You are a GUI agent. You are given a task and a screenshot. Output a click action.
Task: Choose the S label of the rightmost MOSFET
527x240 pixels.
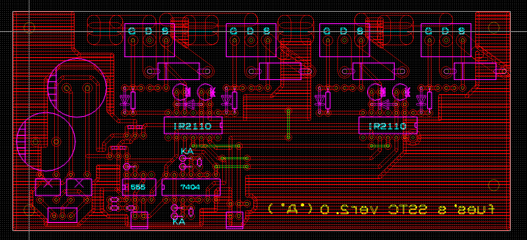pyautogui.click(x=462, y=31)
